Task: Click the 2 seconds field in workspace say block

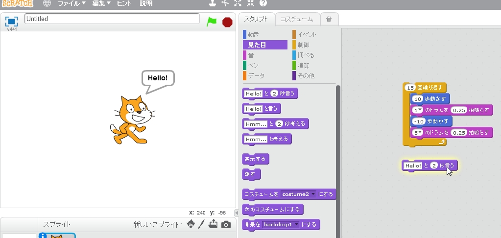Action: point(433,166)
